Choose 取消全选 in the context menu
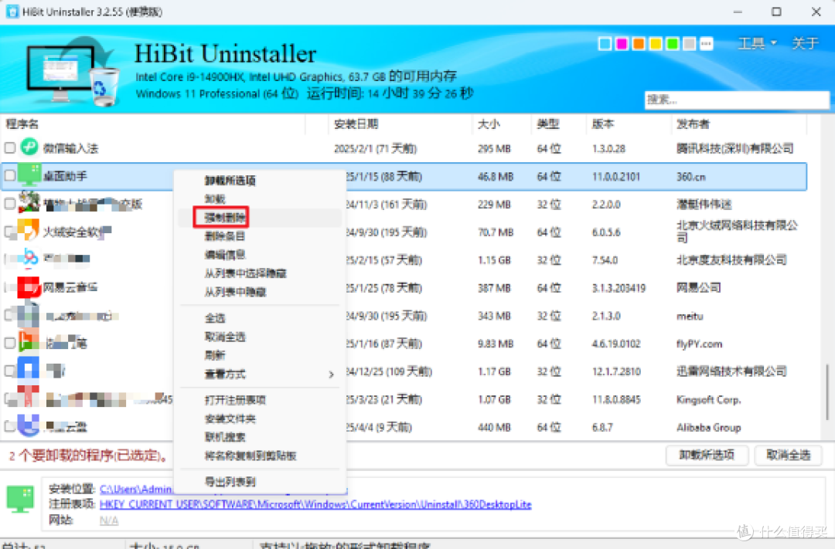Viewport: 835px width, 549px height. (x=260, y=337)
